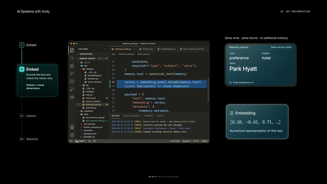
Task: Select the Retrieve step in the left stepper
Action: pos(29,139)
